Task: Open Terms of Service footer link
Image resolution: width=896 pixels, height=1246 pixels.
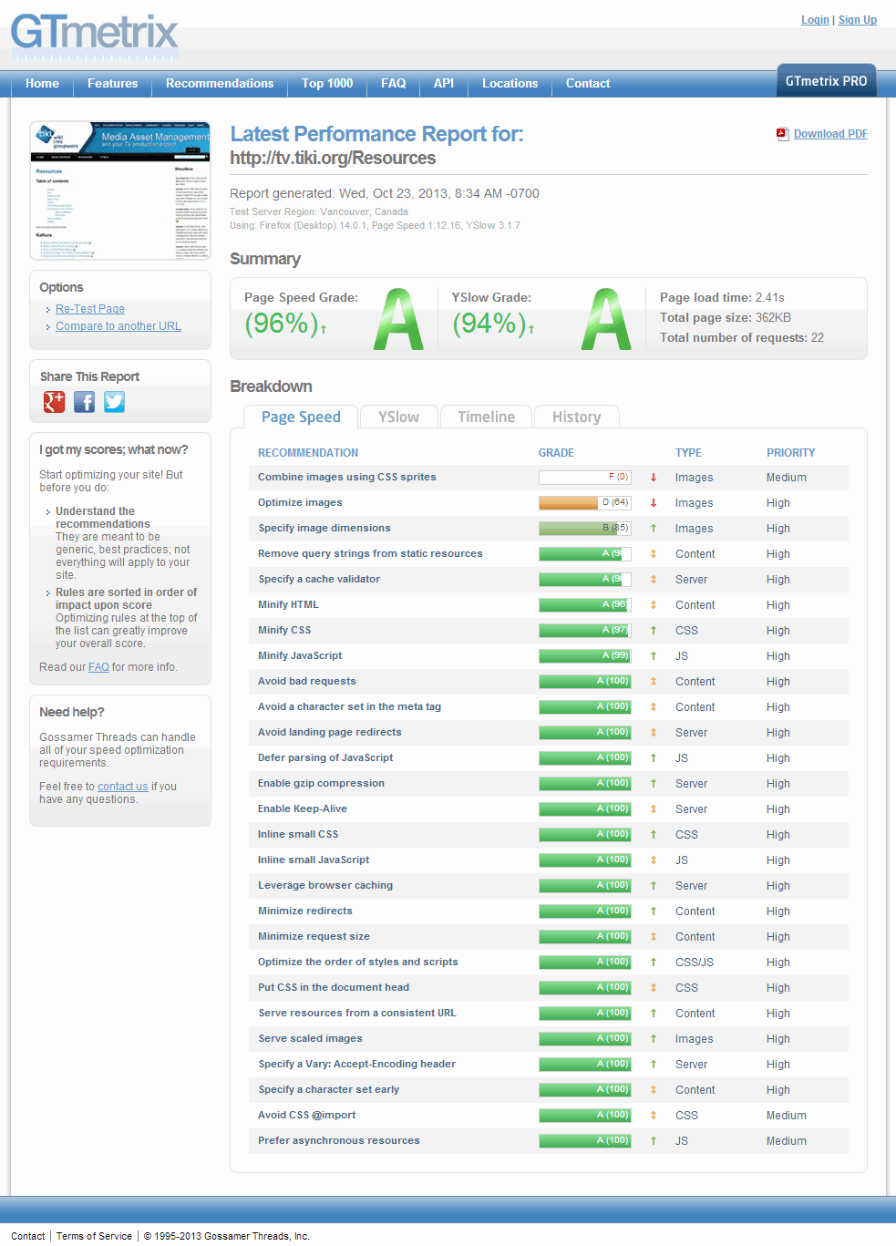Action: pyautogui.click(x=94, y=1236)
